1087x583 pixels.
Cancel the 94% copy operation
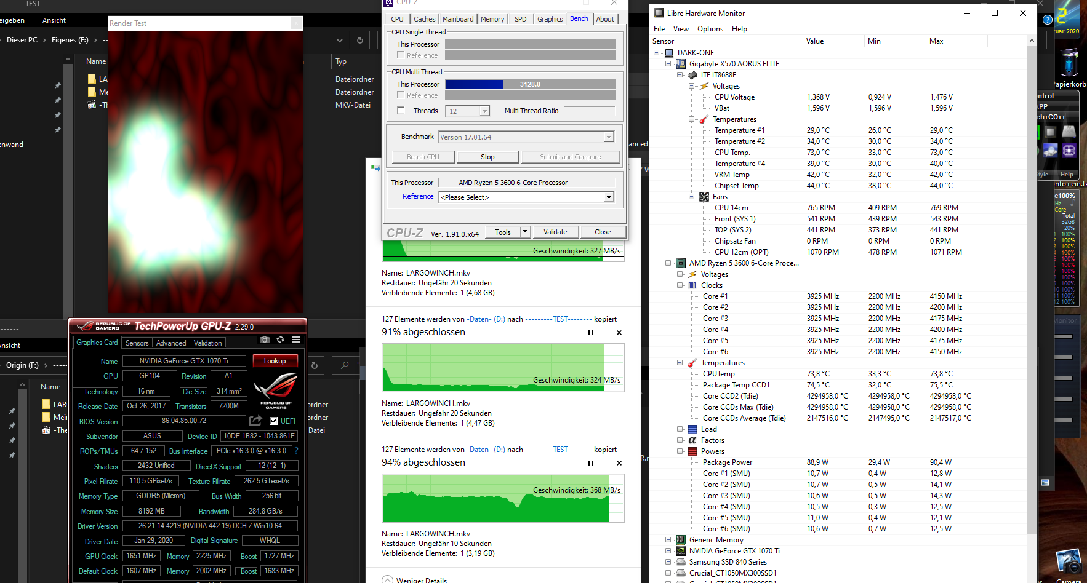(619, 463)
